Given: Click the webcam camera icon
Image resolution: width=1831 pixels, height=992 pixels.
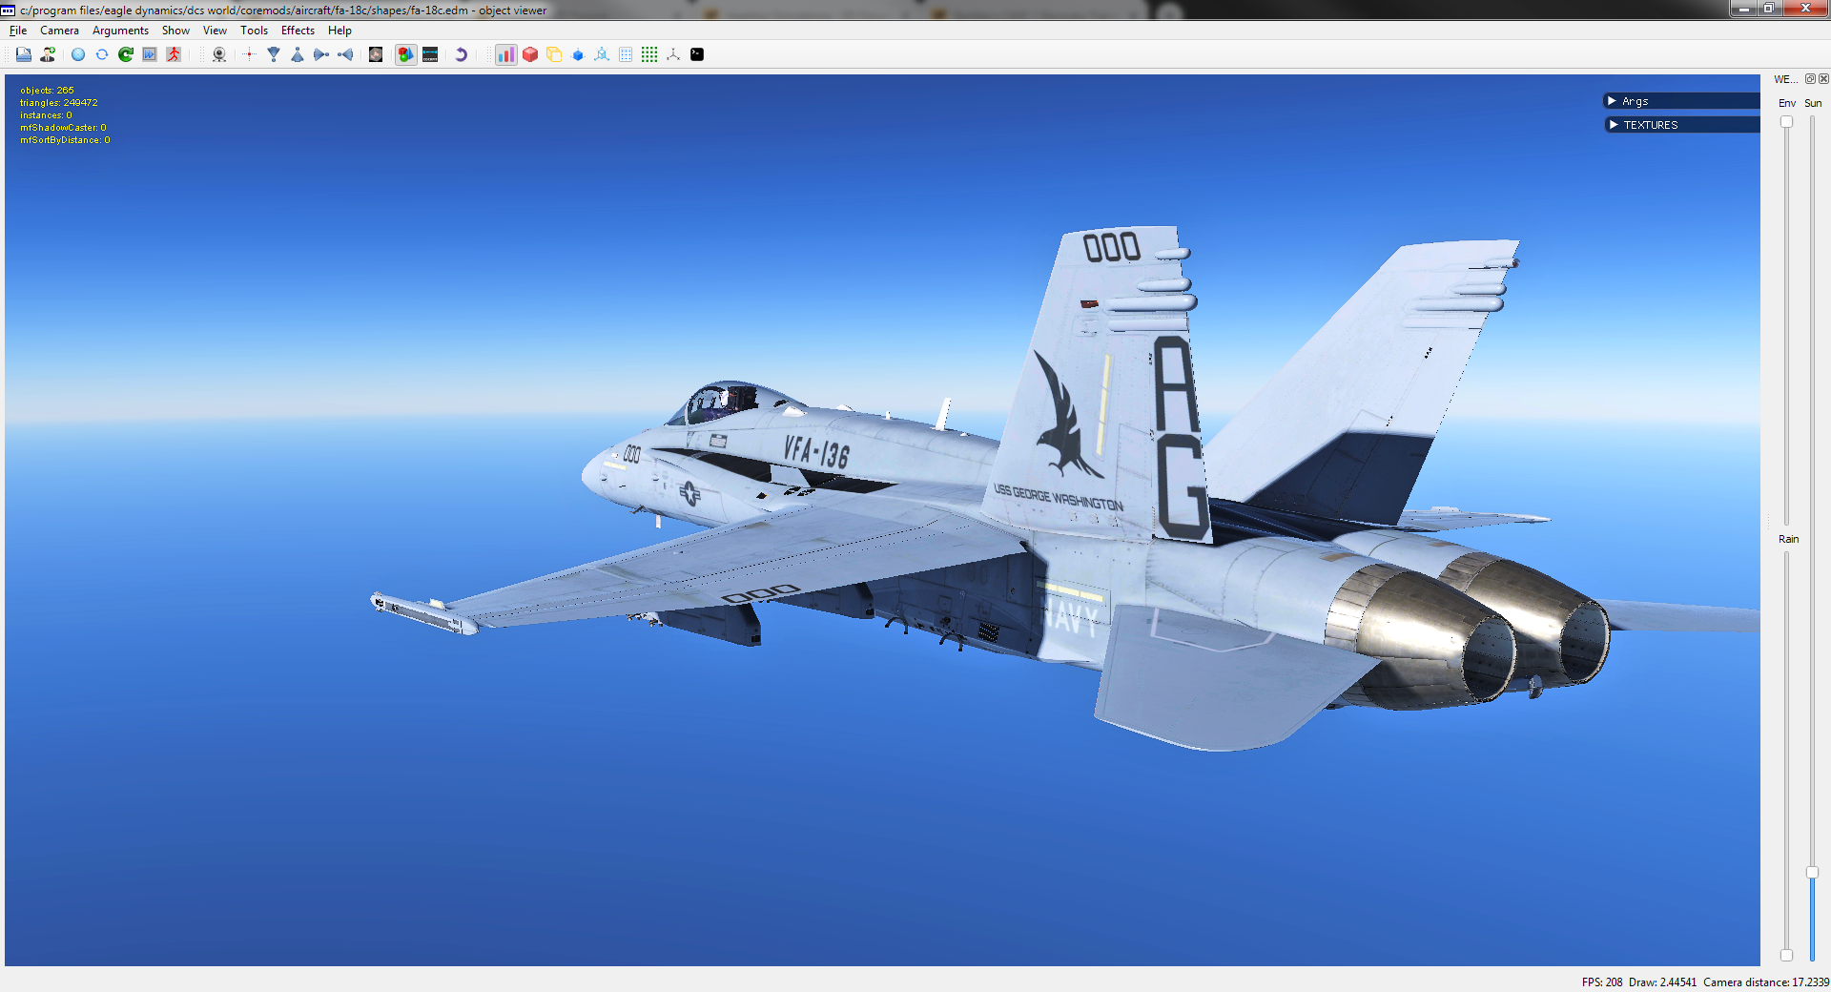Looking at the screenshot, I should 219,54.
